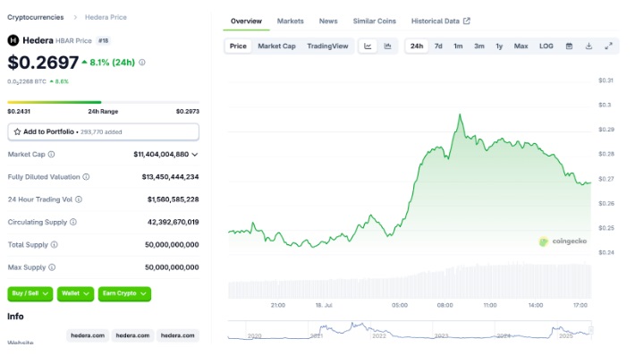
Task: Open the Historical Data link
Action: (440, 21)
